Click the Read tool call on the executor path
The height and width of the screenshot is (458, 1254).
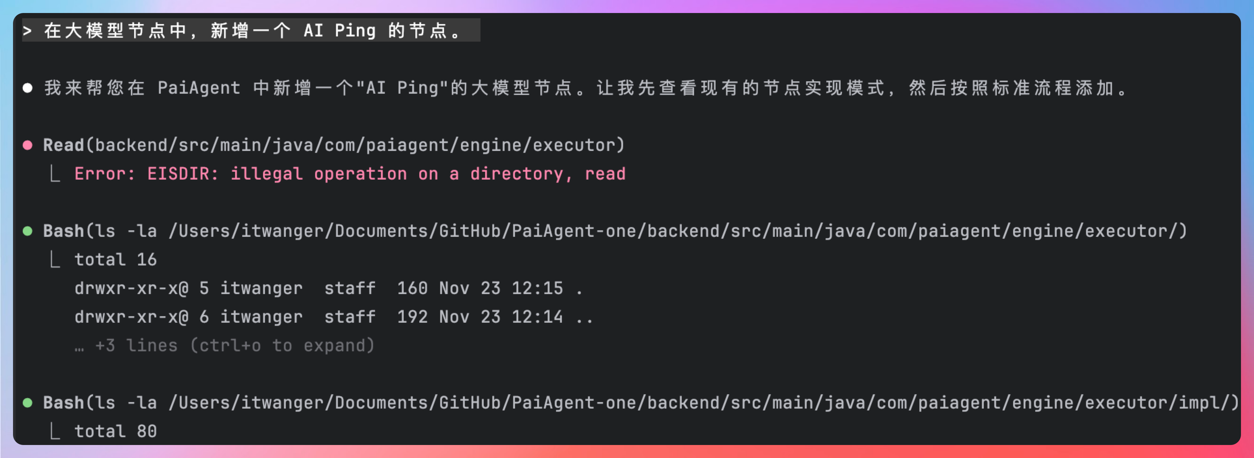[x=334, y=145]
